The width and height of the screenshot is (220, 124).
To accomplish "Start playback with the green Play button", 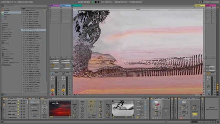I will [x=93, y=2].
